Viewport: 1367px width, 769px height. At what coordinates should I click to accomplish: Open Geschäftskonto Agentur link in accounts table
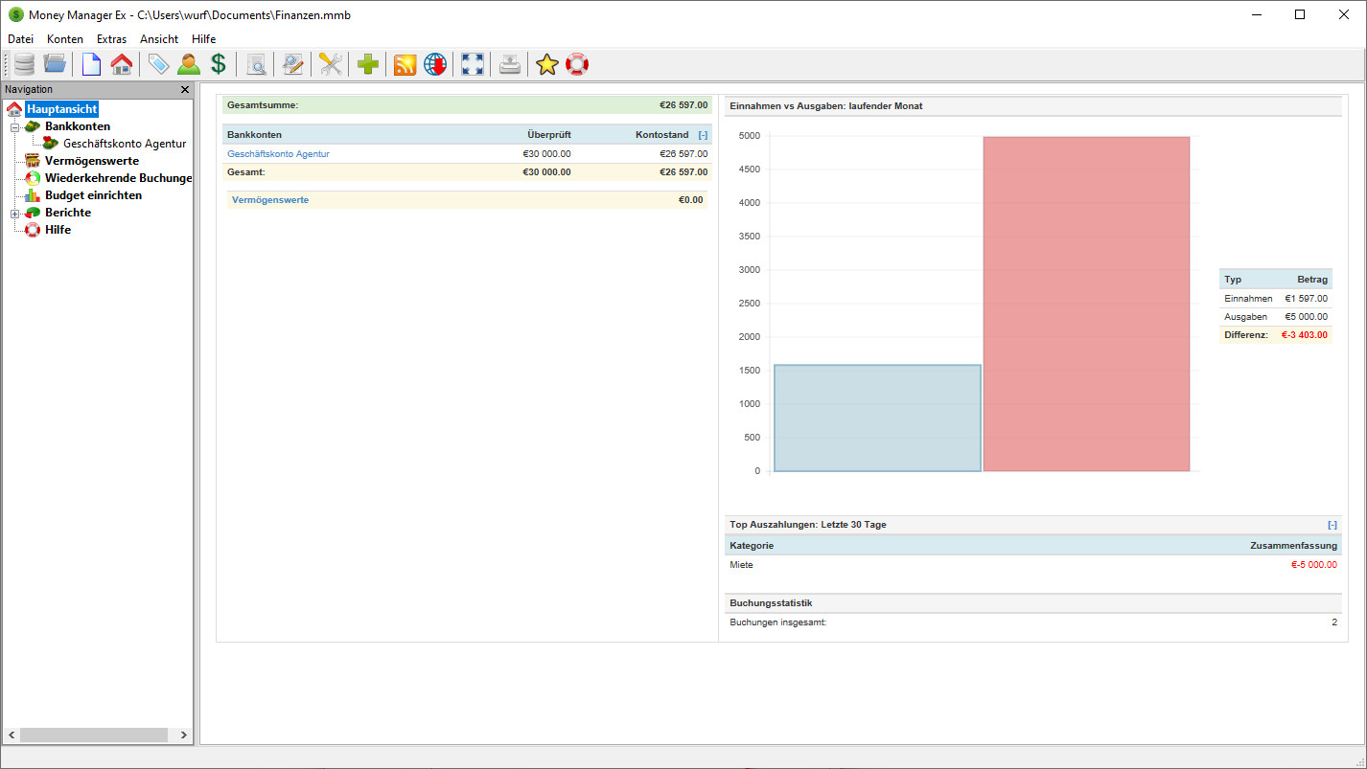278,154
